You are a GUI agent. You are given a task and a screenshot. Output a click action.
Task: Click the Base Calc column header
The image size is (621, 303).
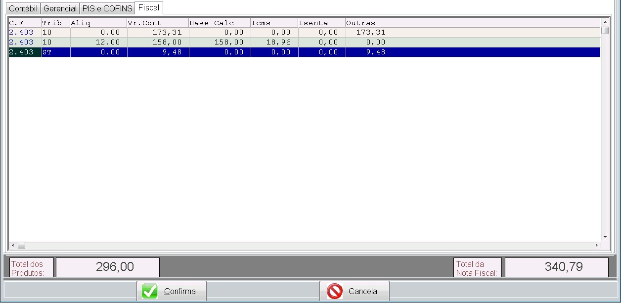(x=219, y=23)
